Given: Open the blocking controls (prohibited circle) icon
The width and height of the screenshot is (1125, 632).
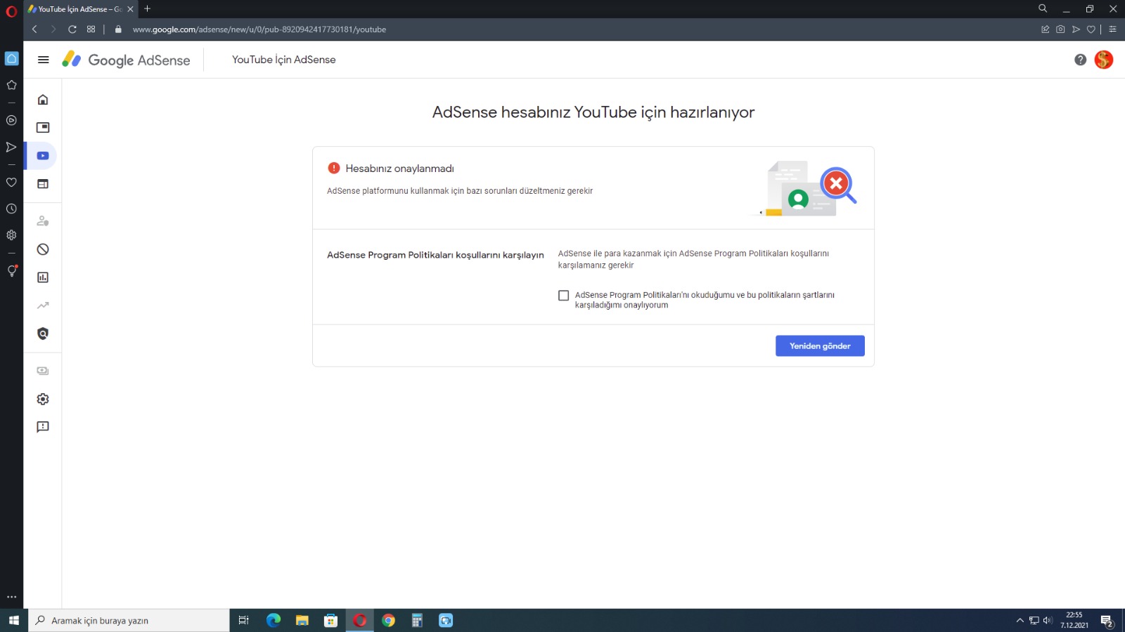Looking at the screenshot, I should [43, 249].
